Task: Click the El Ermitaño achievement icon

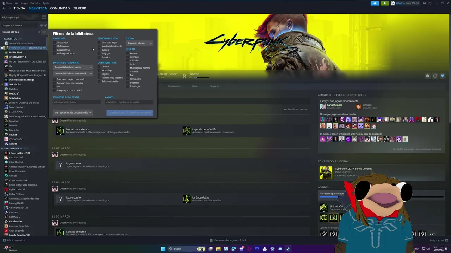Action: [x=323, y=208]
